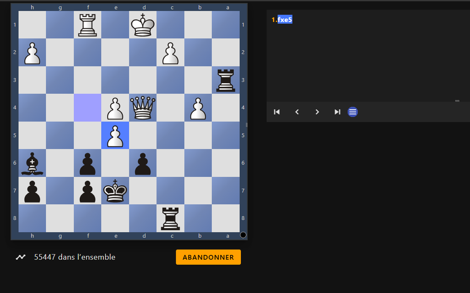Select the black pawn on d6
Screen dimensions: 470x293
click(x=143, y=163)
